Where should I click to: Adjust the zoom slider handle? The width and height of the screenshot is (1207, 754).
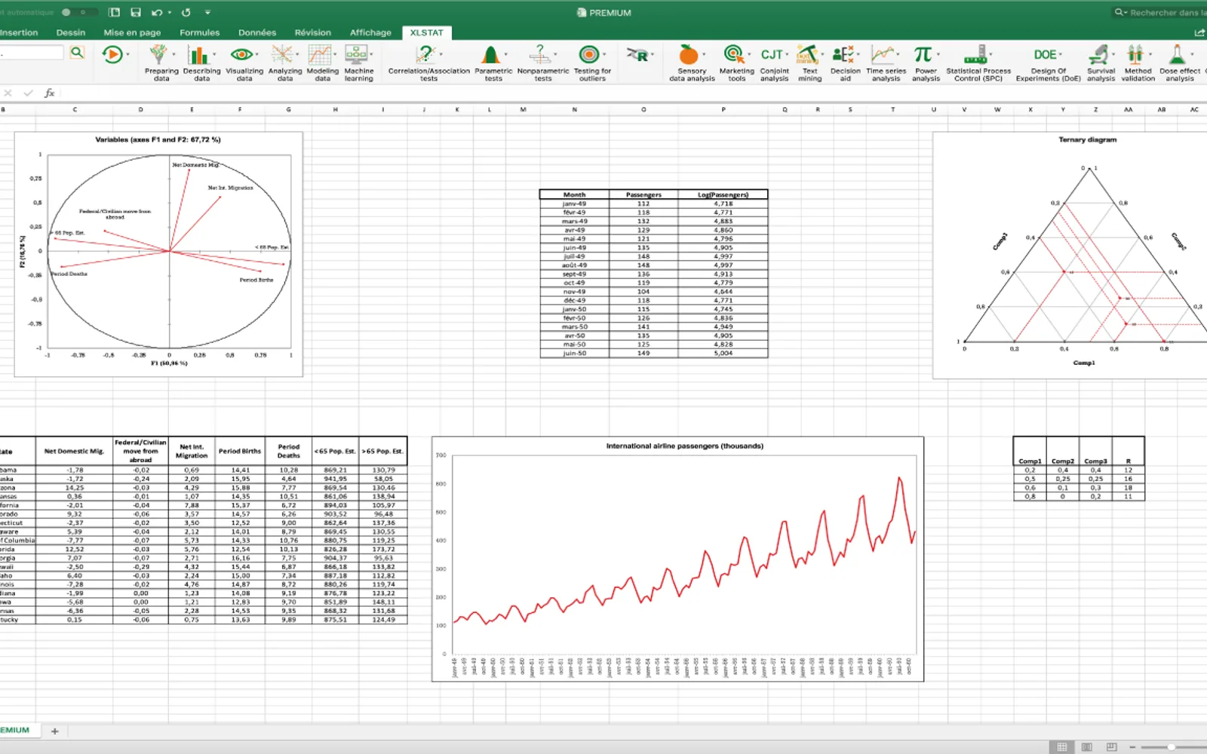pos(1171,746)
